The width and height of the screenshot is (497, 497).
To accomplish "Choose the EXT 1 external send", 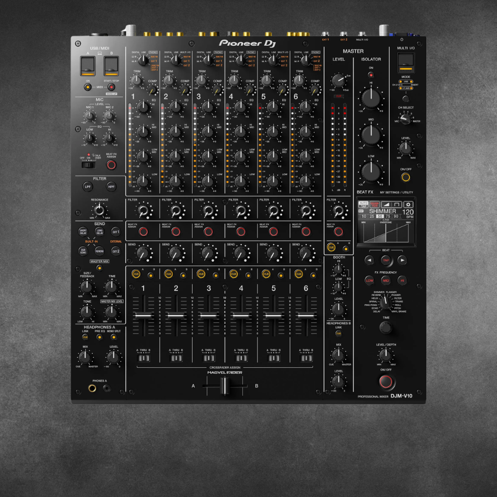I will coord(116,232).
